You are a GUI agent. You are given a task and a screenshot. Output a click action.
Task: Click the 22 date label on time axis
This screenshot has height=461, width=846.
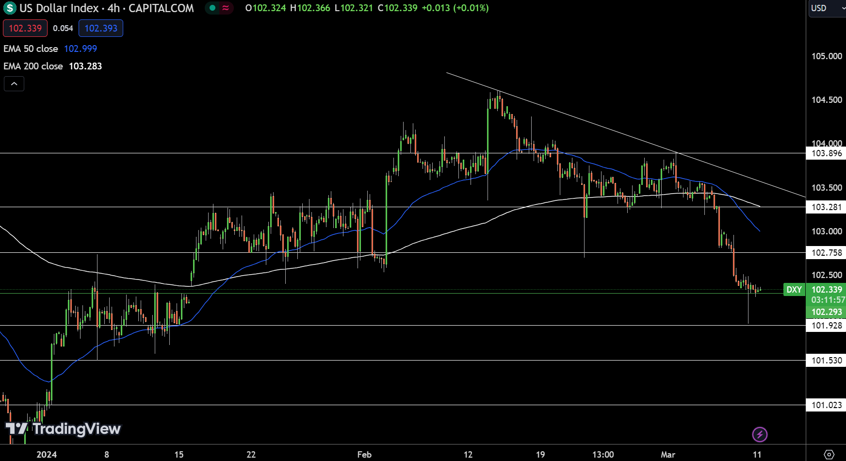click(x=251, y=455)
